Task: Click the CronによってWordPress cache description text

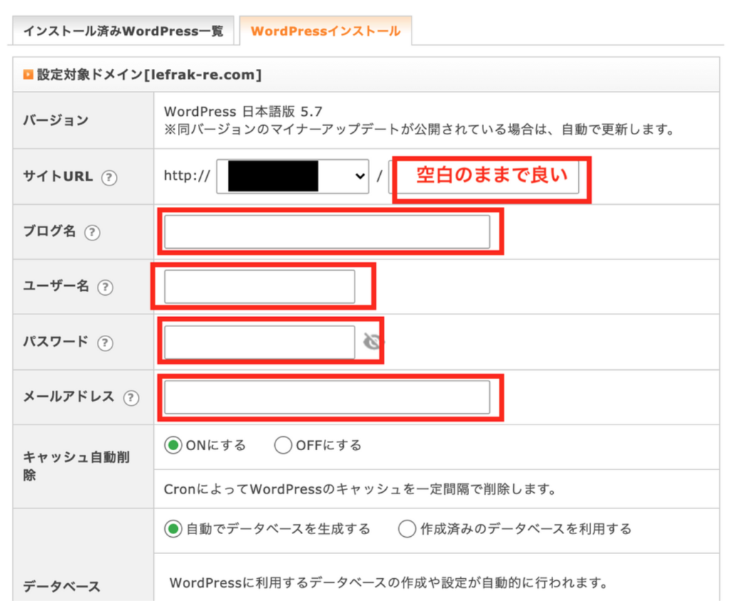Action: point(360,489)
